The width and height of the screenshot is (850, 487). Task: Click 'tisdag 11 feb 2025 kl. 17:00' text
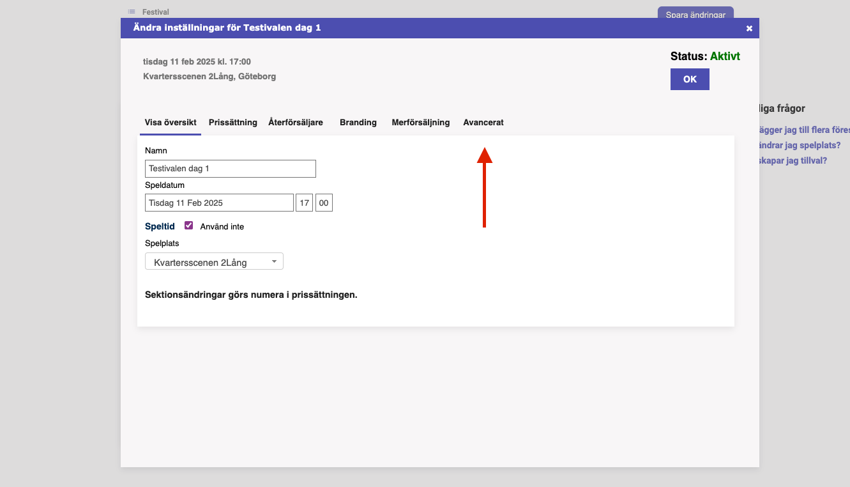(x=197, y=62)
